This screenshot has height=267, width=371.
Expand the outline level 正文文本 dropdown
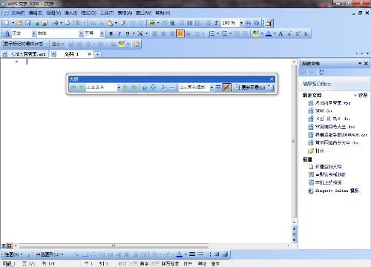click(x=119, y=88)
